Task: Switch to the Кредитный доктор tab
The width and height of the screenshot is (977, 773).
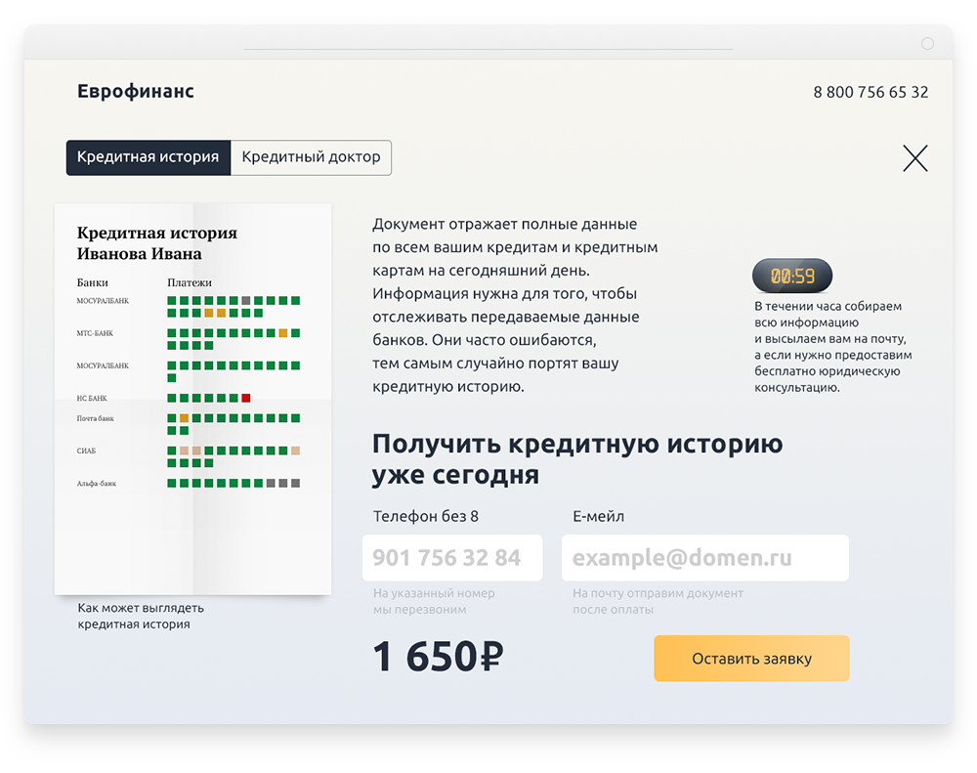Action: [311, 157]
